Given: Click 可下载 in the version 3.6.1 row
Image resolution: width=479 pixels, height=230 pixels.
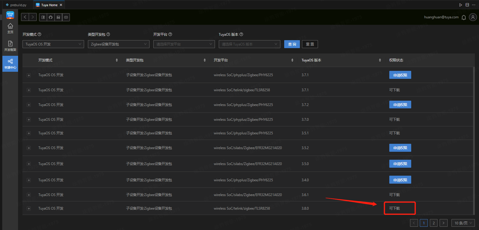Looking at the screenshot, I should pyautogui.click(x=395, y=195).
